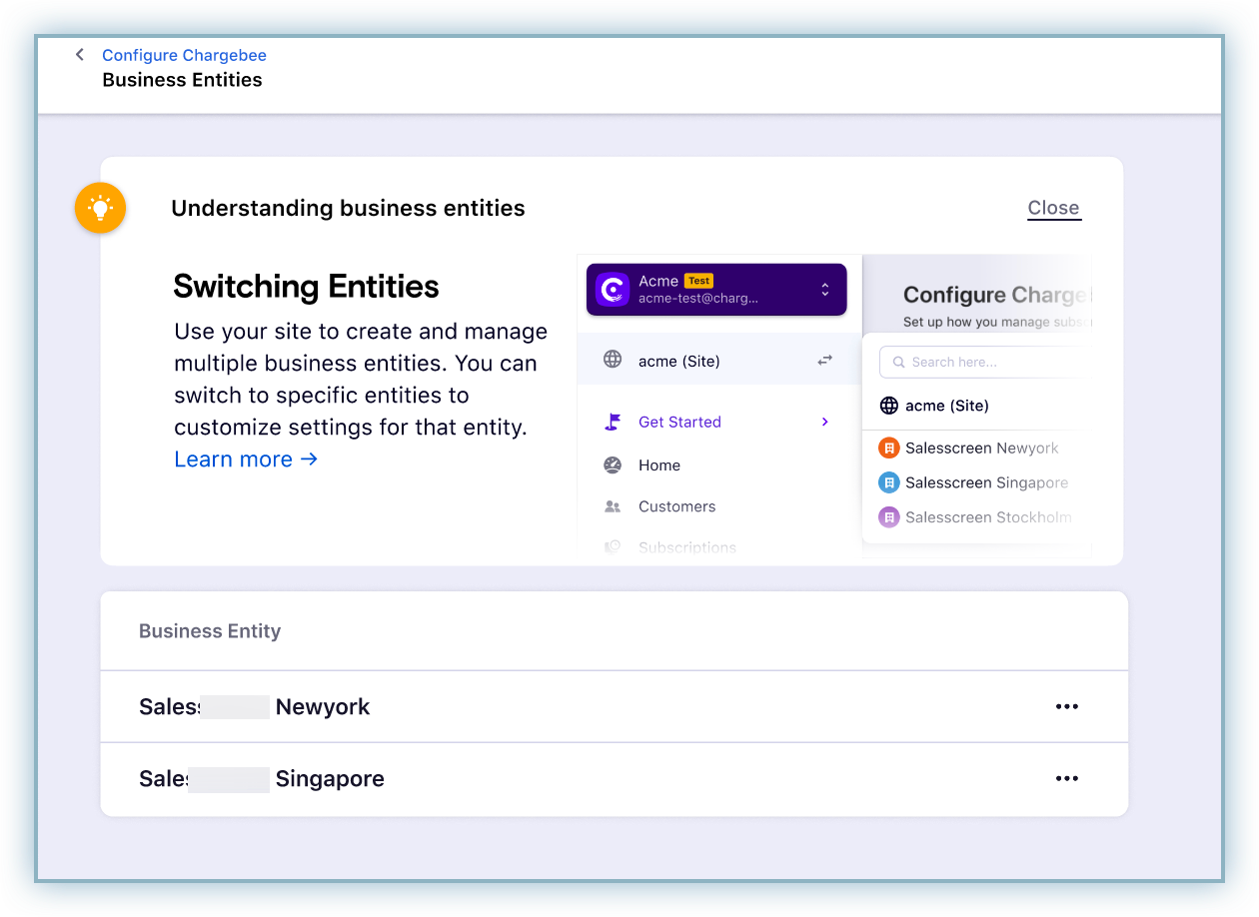The width and height of the screenshot is (1259, 917).
Task: Click the globe icon in the entity popup
Action: click(888, 406)
